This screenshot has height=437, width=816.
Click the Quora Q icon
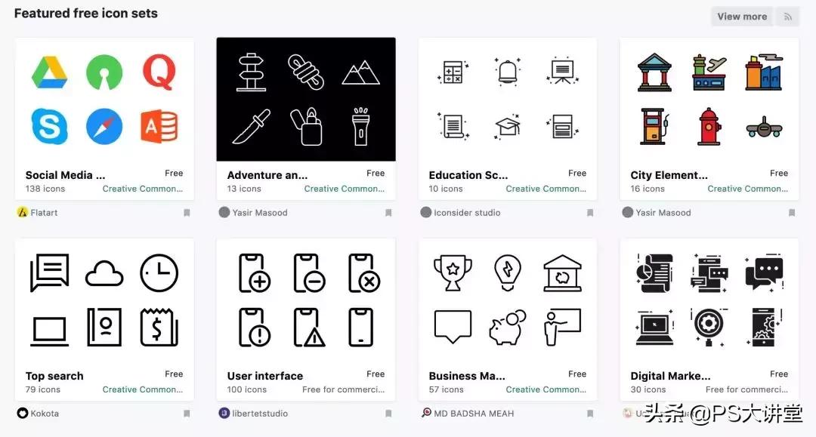pyautogui.click(x=159, y=72)
